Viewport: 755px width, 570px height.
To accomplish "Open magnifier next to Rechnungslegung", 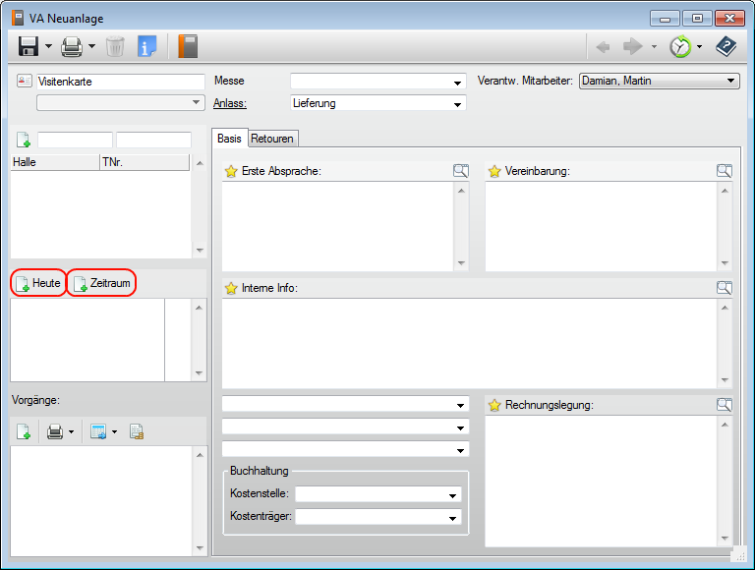I will [725, 405].
